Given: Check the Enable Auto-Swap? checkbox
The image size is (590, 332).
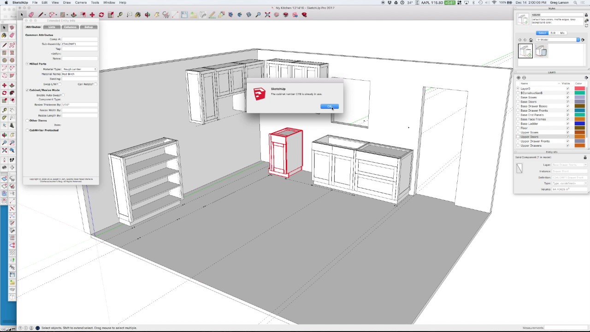Looking at the screenshot, I should pyautogui.click(x=63, y=95).
